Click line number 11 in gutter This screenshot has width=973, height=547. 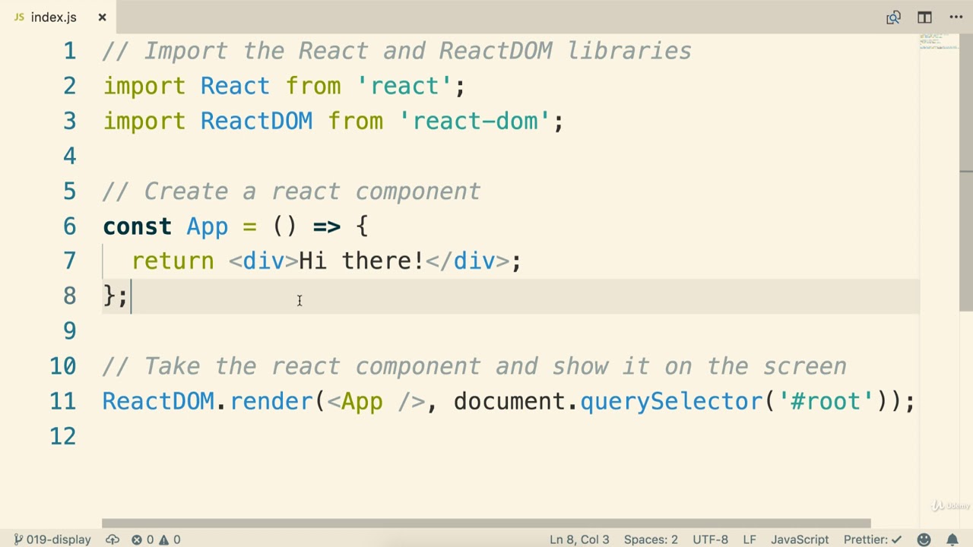[x=63, y=401]
